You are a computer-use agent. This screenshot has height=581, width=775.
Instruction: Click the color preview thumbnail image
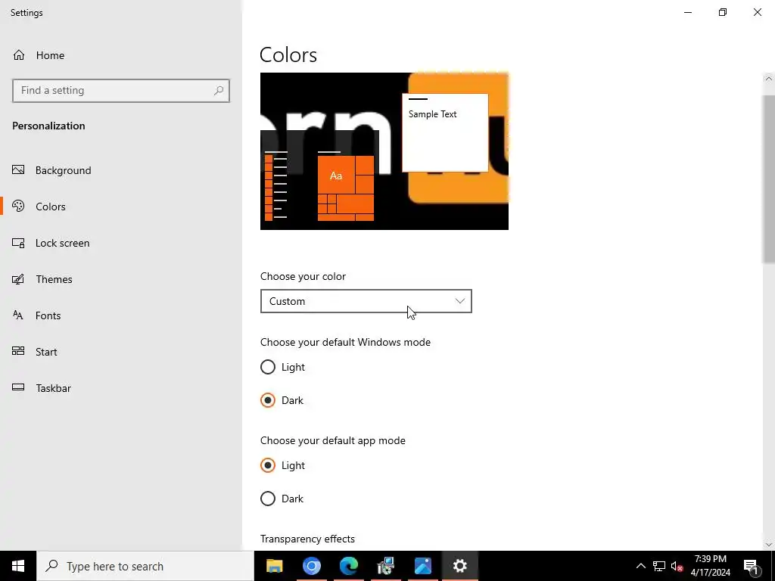[x=384, y=151]
